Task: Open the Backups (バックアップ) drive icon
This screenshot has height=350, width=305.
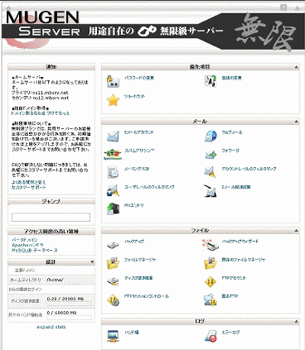Action: coord(113,245)
